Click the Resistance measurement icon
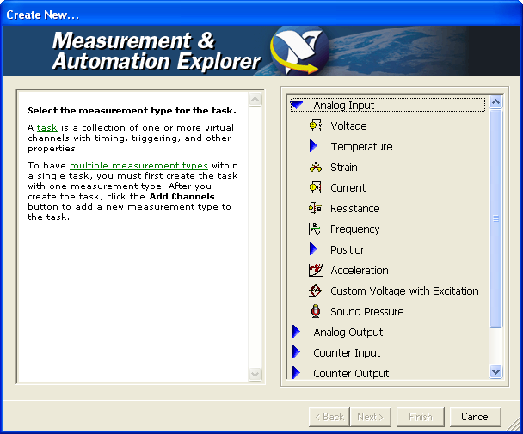 point(316,208)
